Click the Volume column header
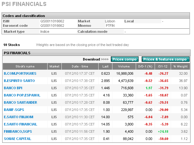Screen dimensions: 194x145 tap(124, 67)
